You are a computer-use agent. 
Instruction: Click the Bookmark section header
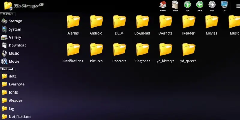pos(8,69)
